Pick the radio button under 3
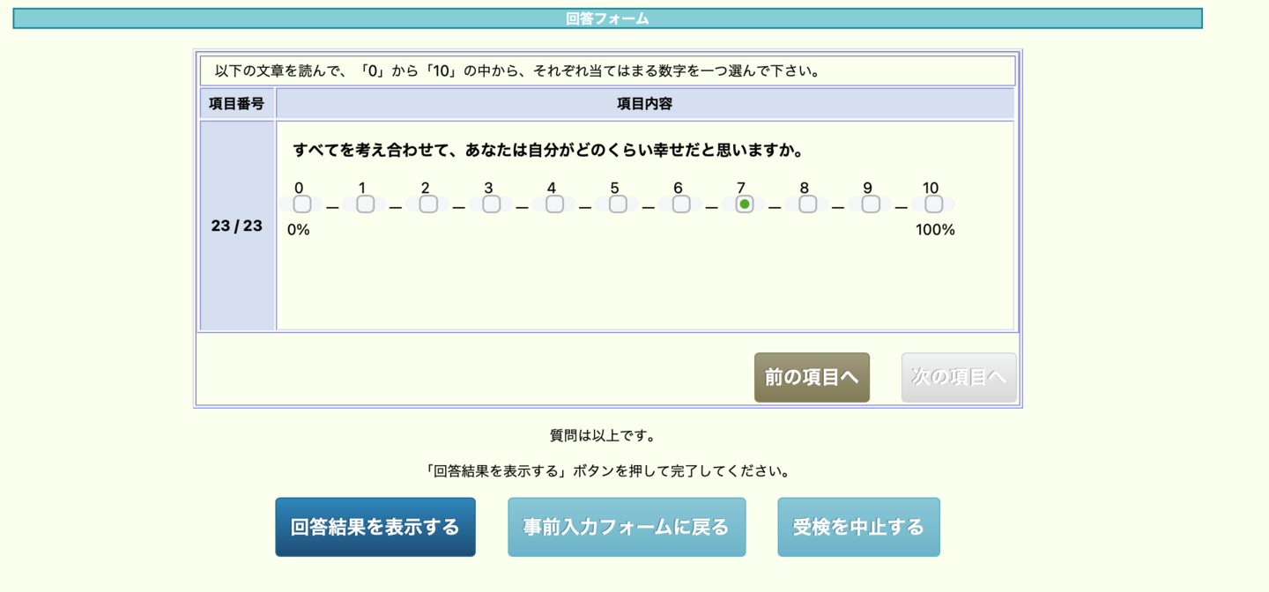The width and height of the screenshot is (1269, 592). [492, 204]
